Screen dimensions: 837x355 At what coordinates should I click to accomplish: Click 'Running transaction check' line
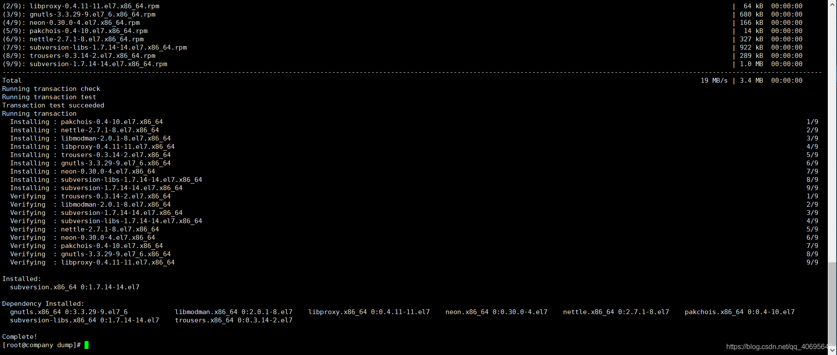point(51,89)
